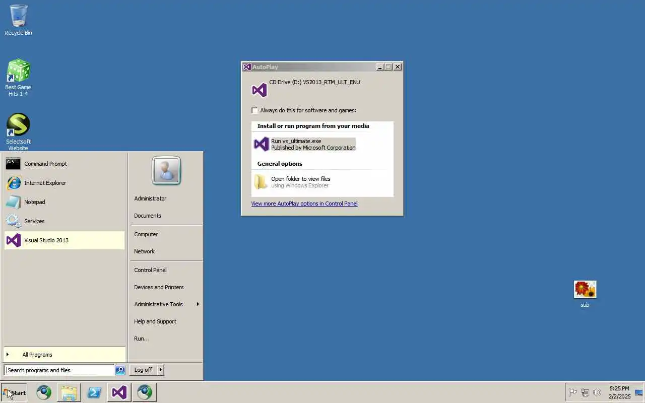Expand the Administrative Tools submenu
This screenshot has width=645, height=403.
click(x=166, y=304)
